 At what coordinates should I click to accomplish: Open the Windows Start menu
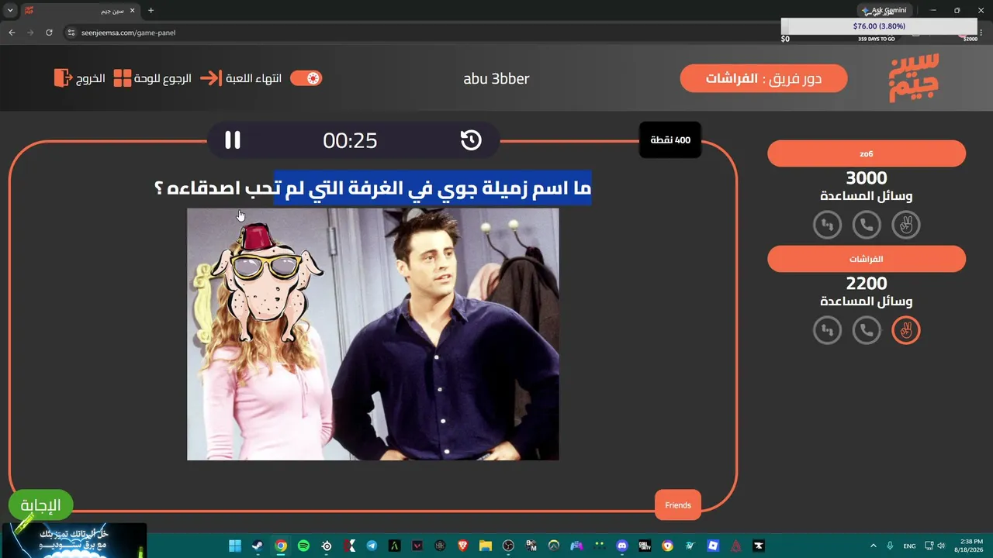234,546
